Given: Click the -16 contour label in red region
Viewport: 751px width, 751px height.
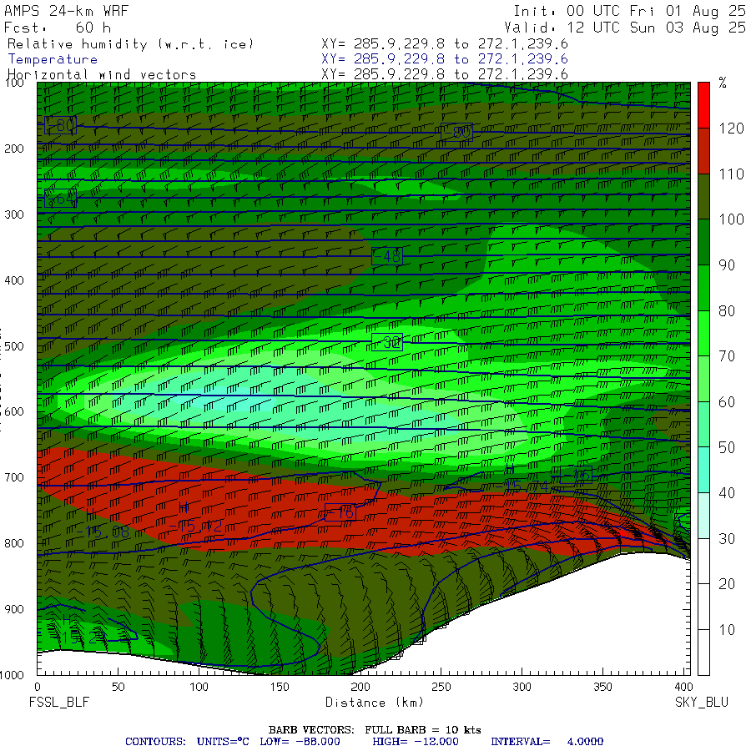Looking at the screenshot, I should pos(340,512).
